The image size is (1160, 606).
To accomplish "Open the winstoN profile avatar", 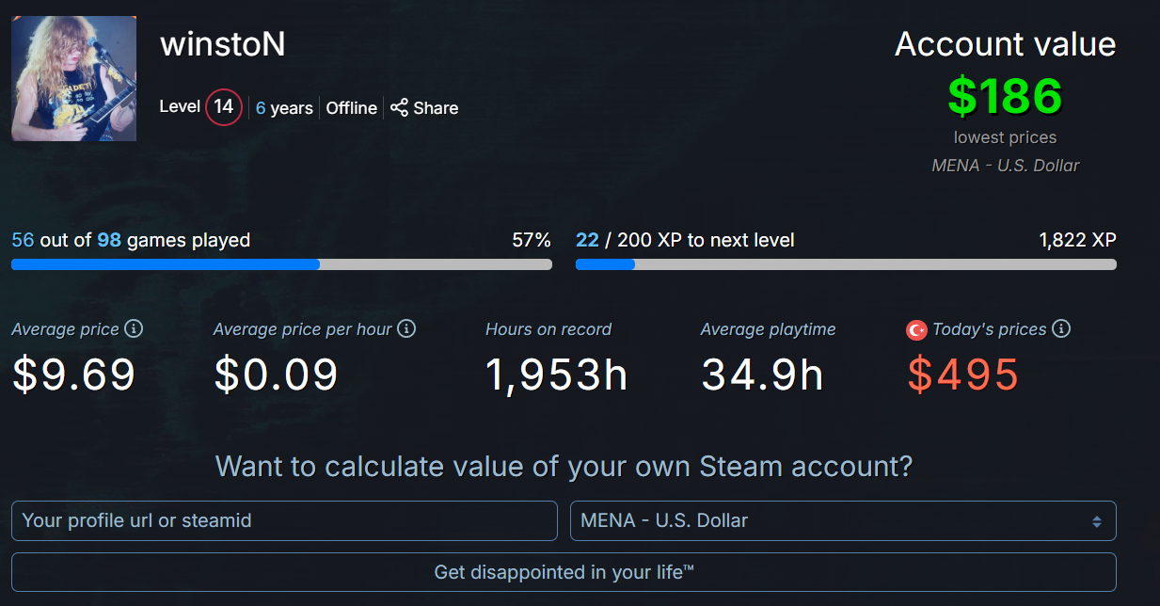I will coord(74,79).
